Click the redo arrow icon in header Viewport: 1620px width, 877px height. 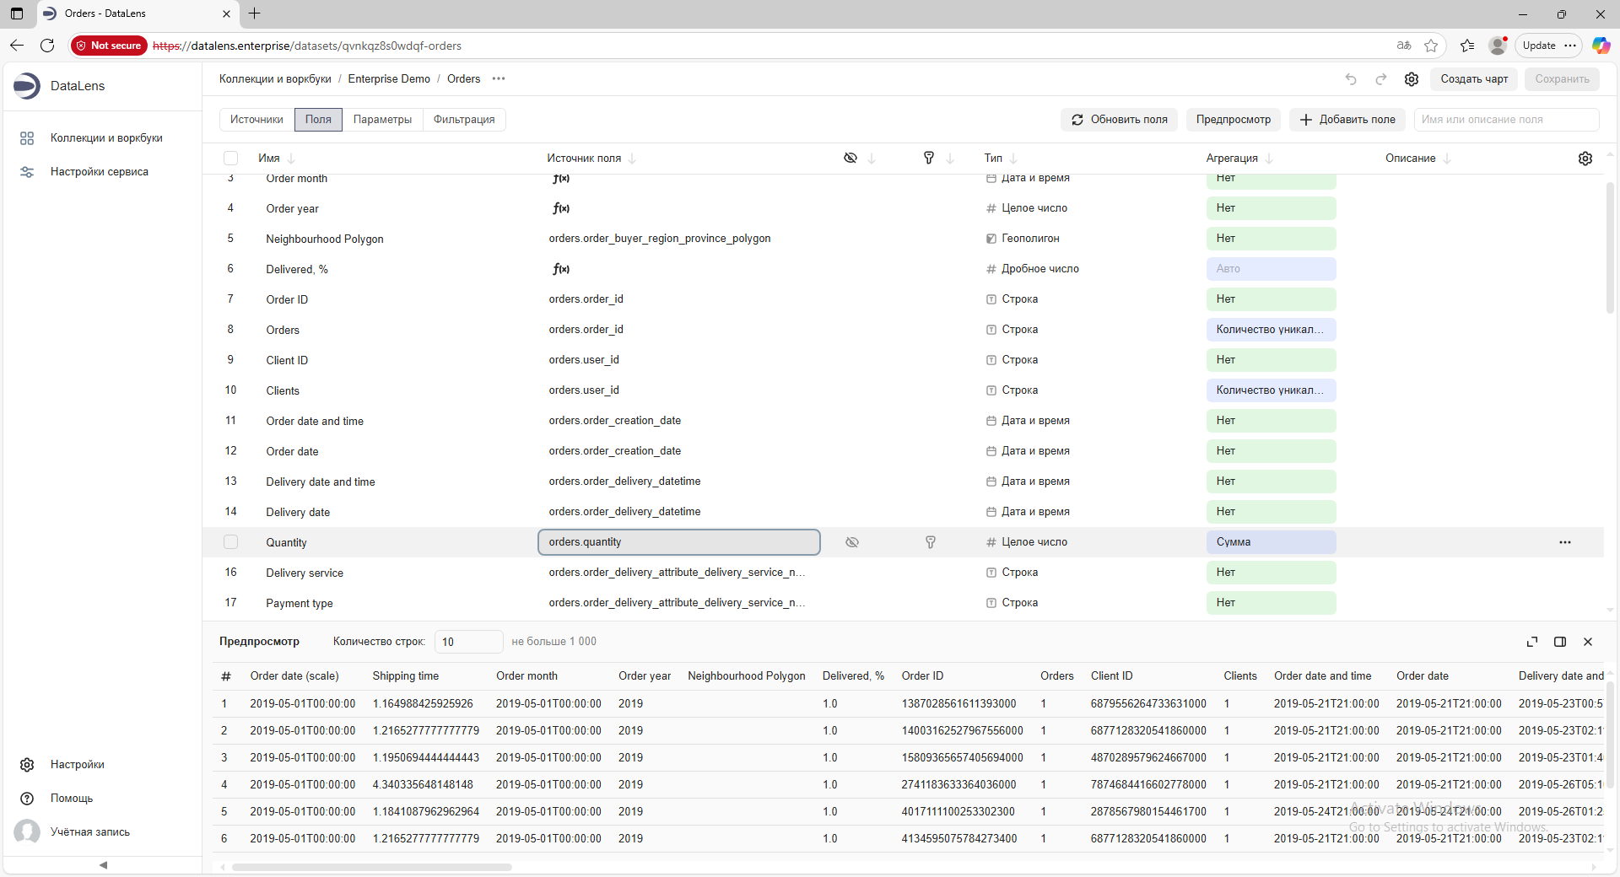coord(1381,79)
